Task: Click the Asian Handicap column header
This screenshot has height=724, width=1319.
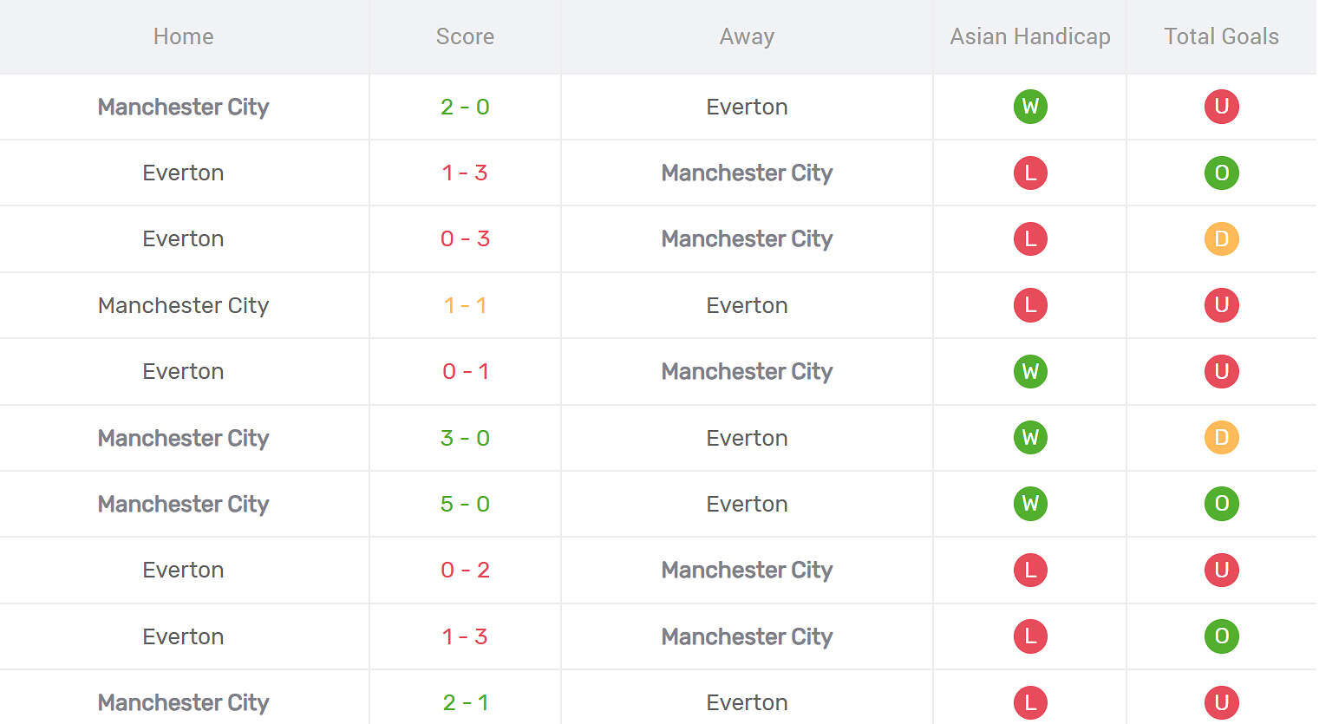Action: (1030, 36)
